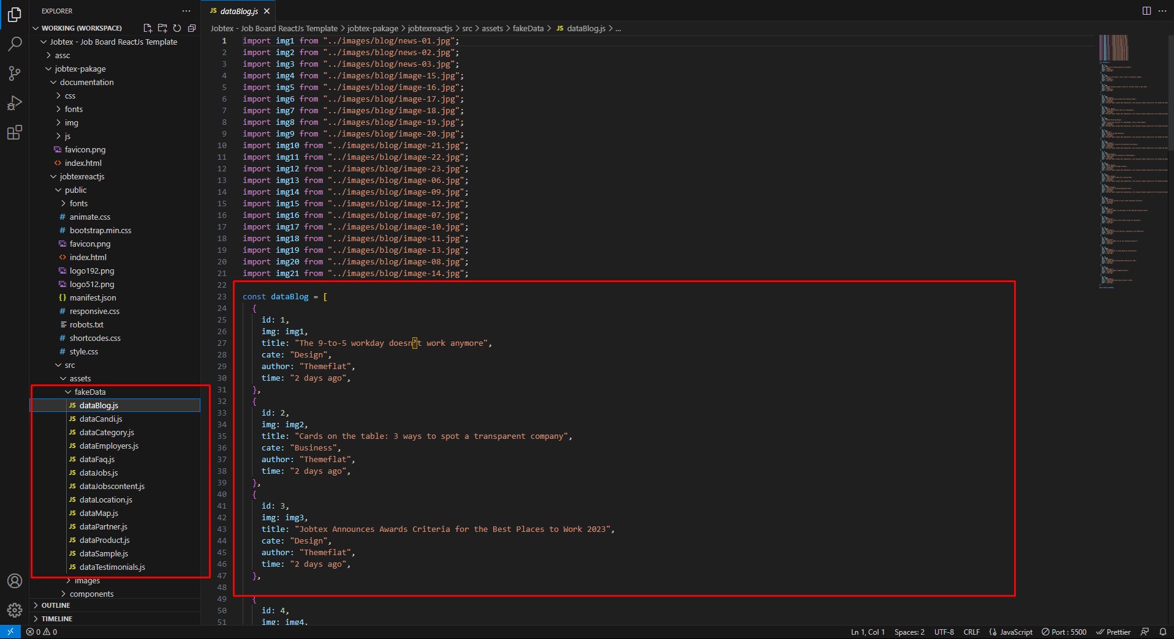Expand the components folder

[x=91, y=594]
